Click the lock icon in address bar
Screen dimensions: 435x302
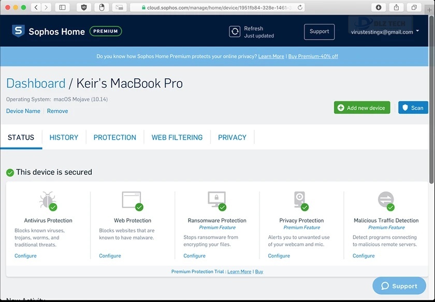point(143,7)
